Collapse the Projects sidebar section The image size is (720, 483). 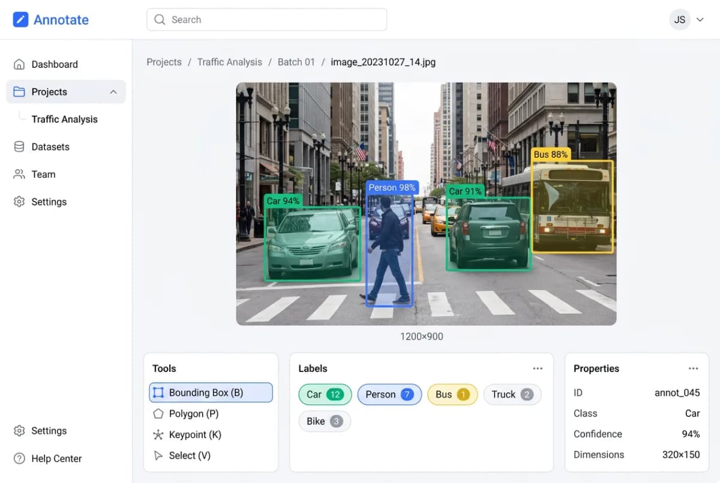(113, 92)
